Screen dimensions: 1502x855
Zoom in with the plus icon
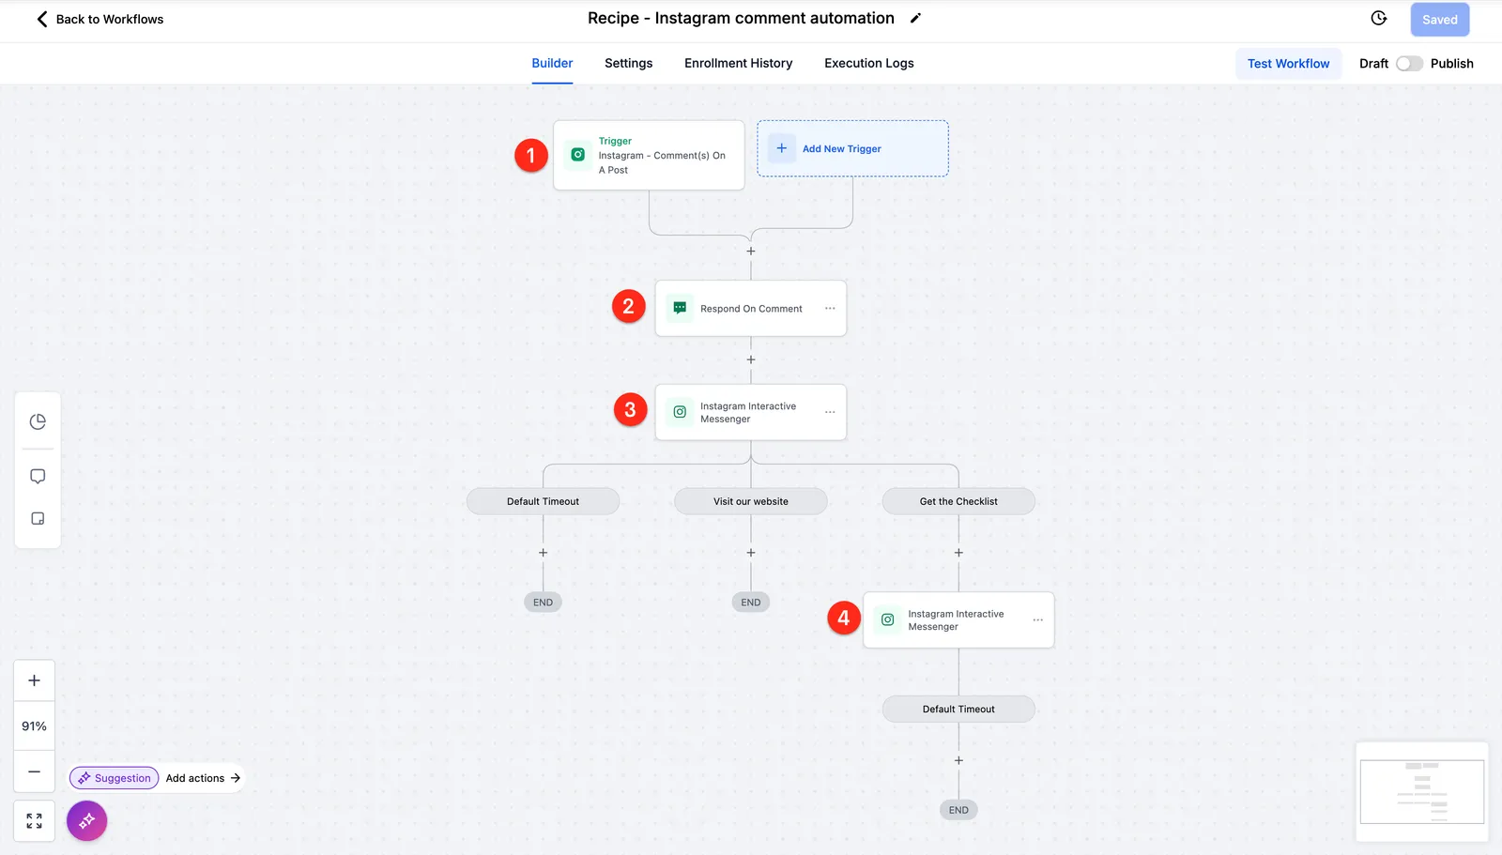click(x=34, y=680)
